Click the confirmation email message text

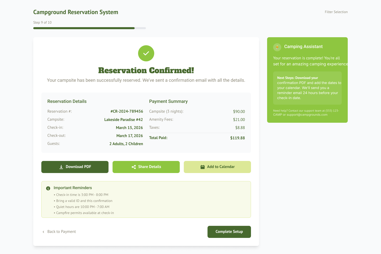click(x=146, y=80)
